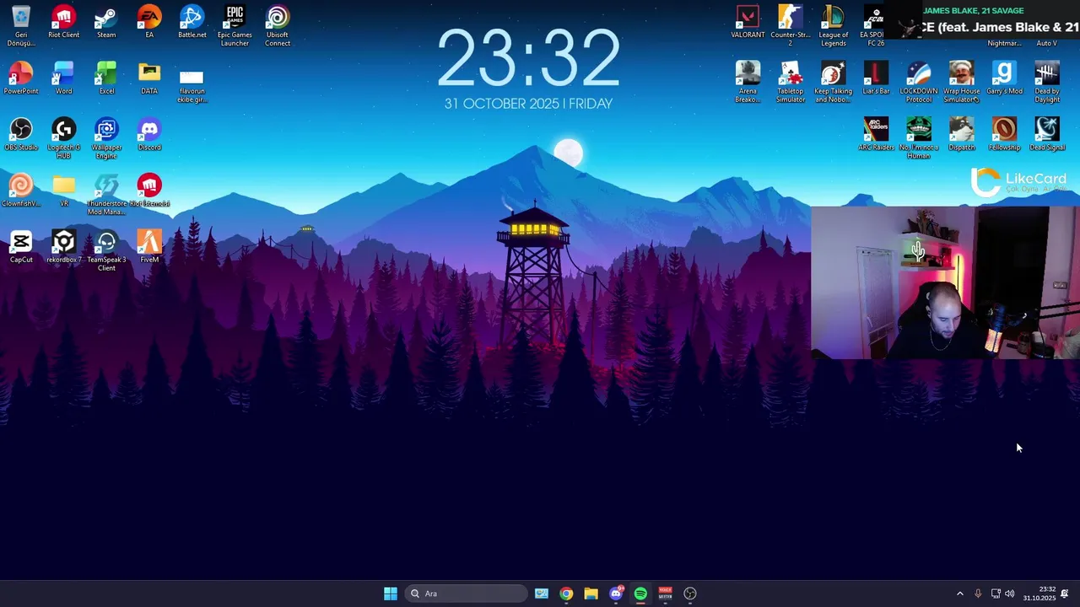Select the Counter-Strike 2 shortcut
This screenshot has width=1080, height=607.
pos(791,25)
